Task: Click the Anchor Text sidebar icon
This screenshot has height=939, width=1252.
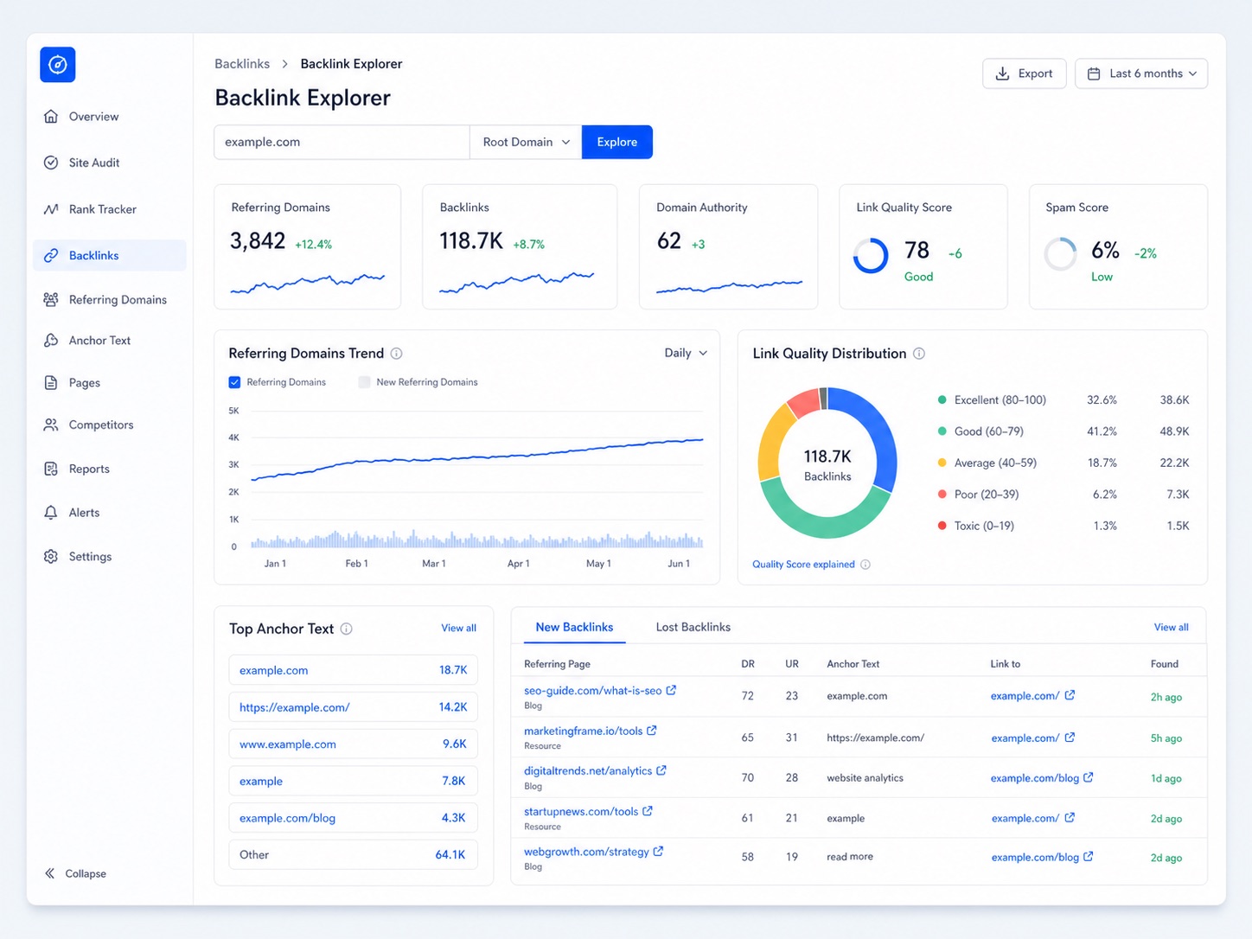Action: tap(51, 341)
